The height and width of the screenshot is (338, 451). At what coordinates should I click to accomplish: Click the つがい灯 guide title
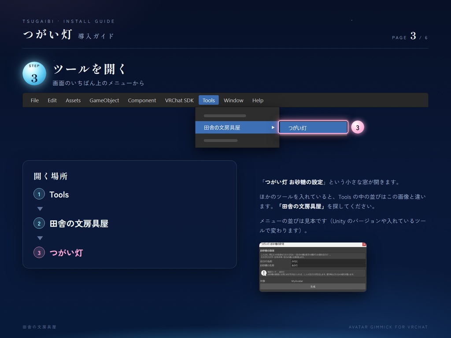click(48, 34)
